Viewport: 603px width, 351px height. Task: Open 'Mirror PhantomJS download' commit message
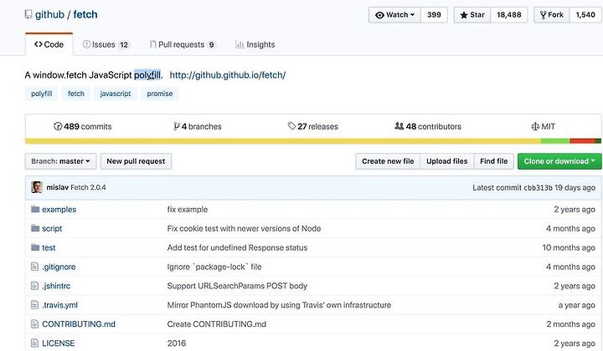pos(279,305)
